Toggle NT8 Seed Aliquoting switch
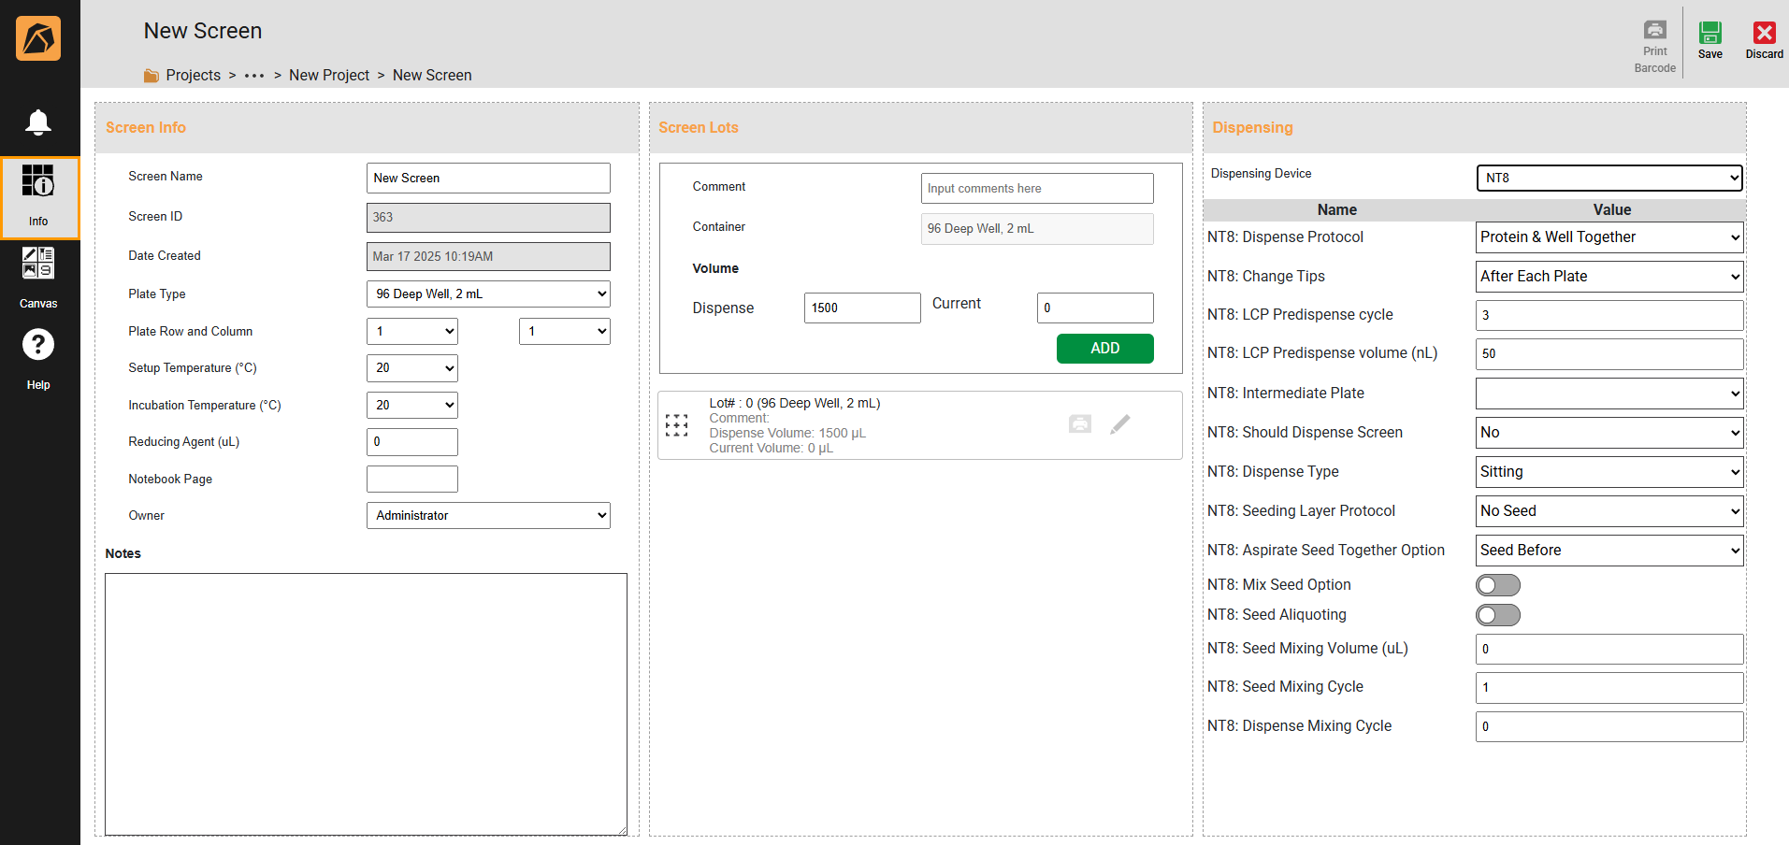Screen dimensions: 1789x845 [1498, 615]
